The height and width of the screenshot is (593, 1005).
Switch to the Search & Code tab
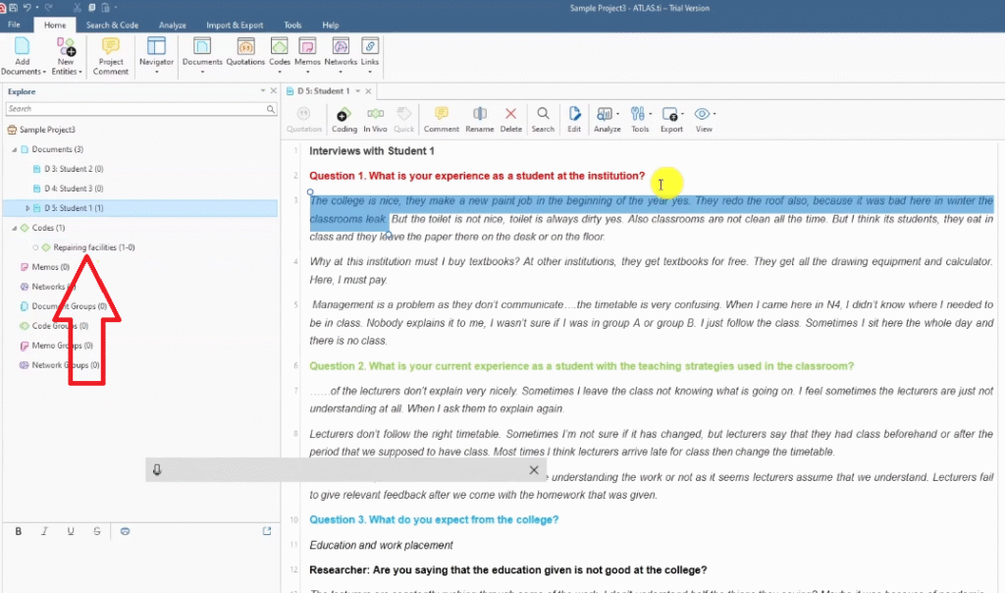[x=111, y=25]
